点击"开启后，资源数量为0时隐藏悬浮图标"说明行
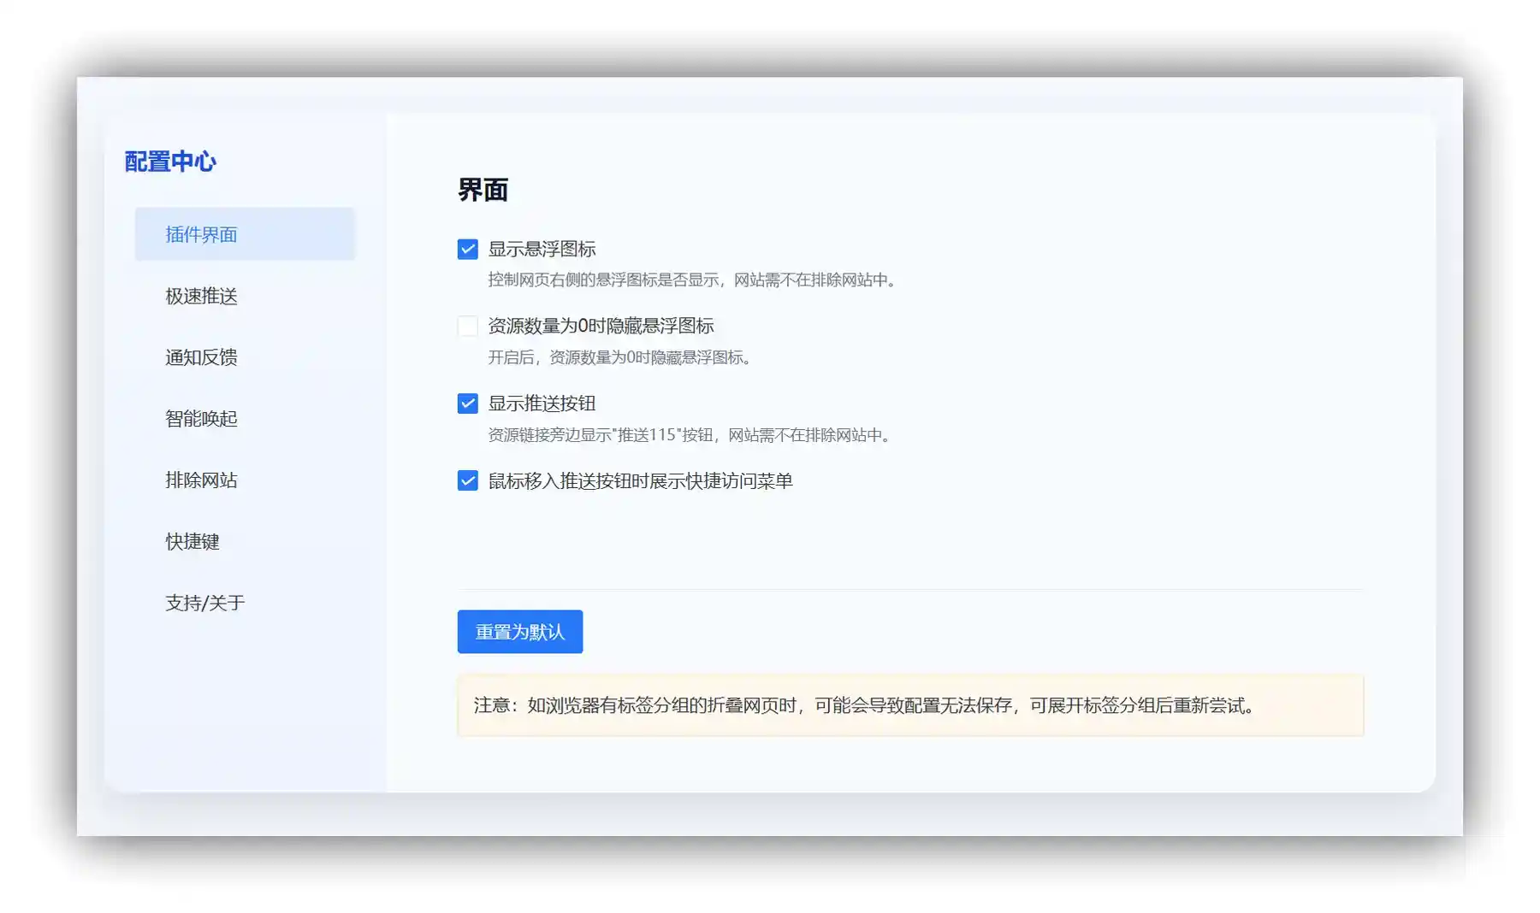Image resolution: width=1540 pixels, height=913 pixels. (x=622, y=358)
